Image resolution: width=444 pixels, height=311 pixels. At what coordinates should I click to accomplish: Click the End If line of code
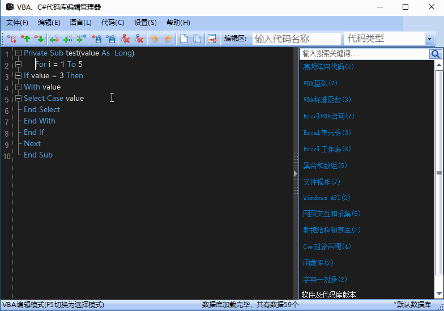[x=34, y=133]
